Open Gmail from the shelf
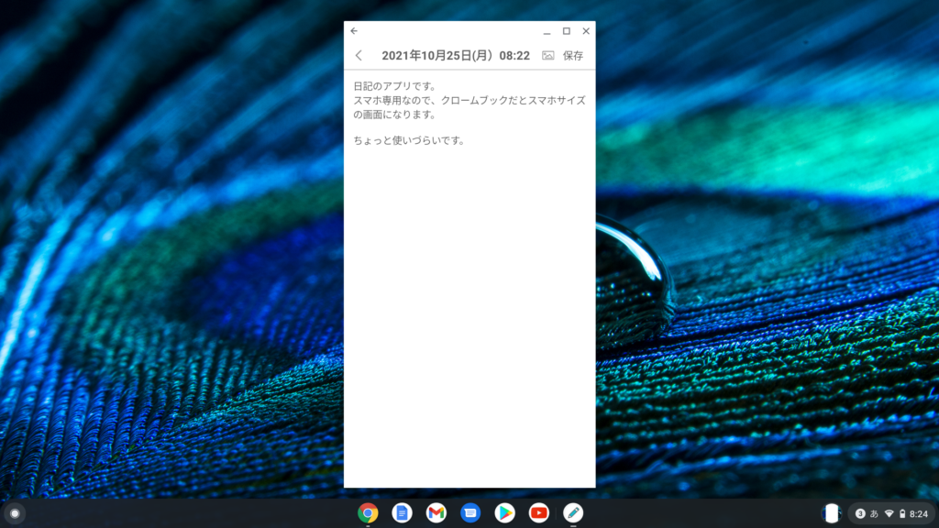Viewport: 939px width, 528px height. (436, 513)
